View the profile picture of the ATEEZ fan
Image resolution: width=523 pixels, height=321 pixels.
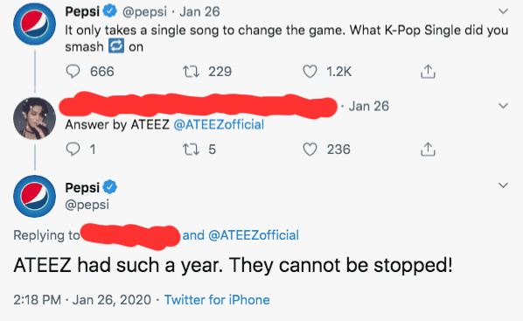(34, 118)
